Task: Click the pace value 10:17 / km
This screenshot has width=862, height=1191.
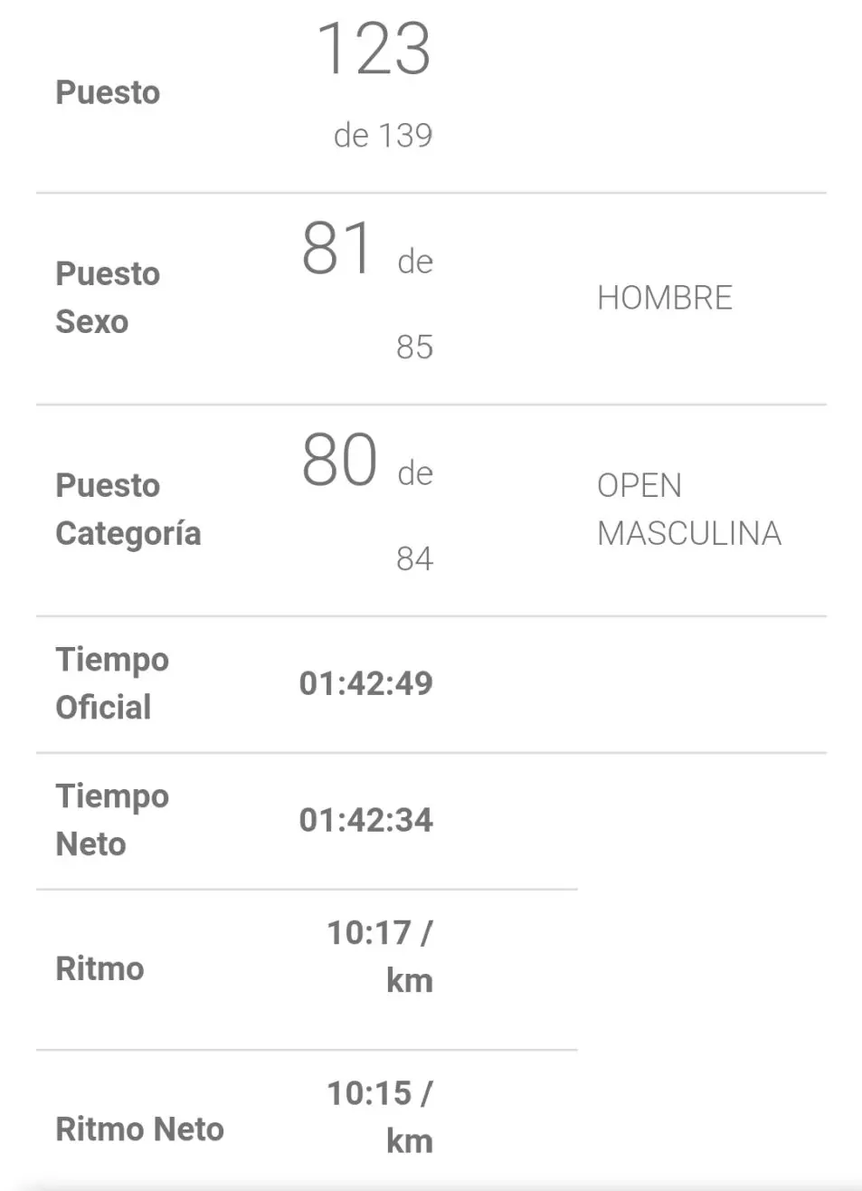Action: 380,956
